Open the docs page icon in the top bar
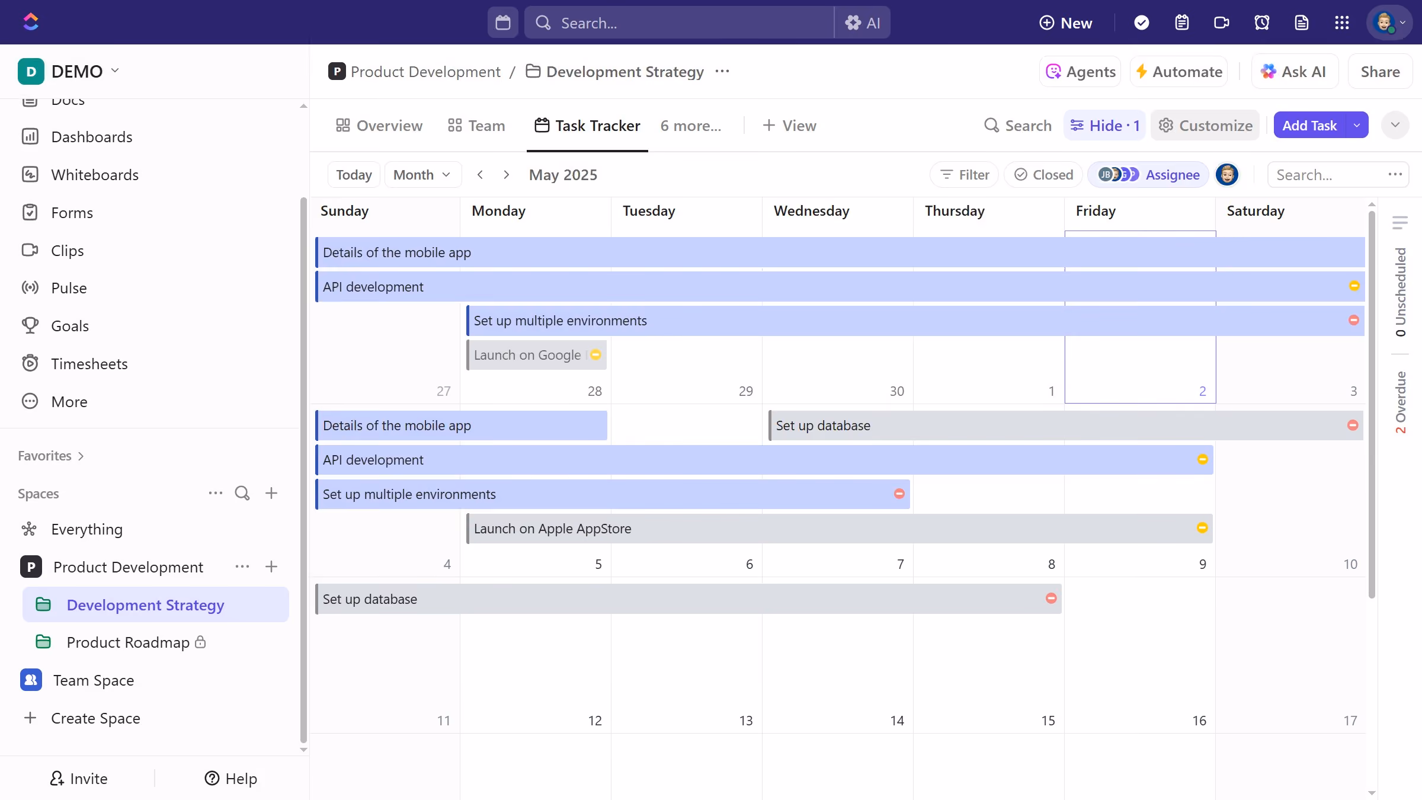This screenshot has height=800, width=1422. 1302,23
